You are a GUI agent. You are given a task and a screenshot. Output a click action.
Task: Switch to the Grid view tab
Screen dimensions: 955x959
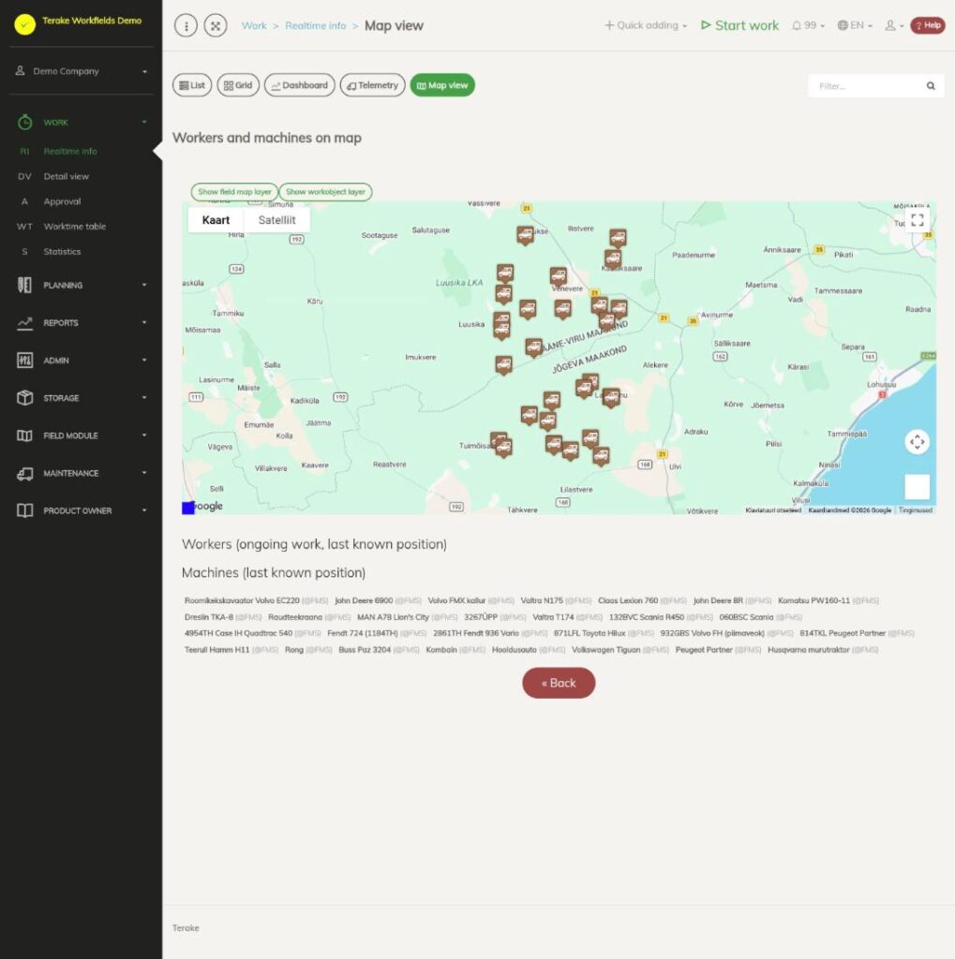coord(238,85)
